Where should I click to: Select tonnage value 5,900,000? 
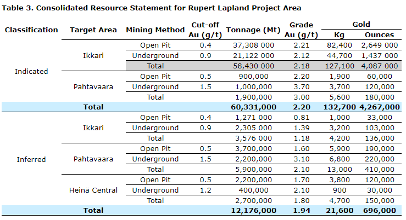[253, 170]
